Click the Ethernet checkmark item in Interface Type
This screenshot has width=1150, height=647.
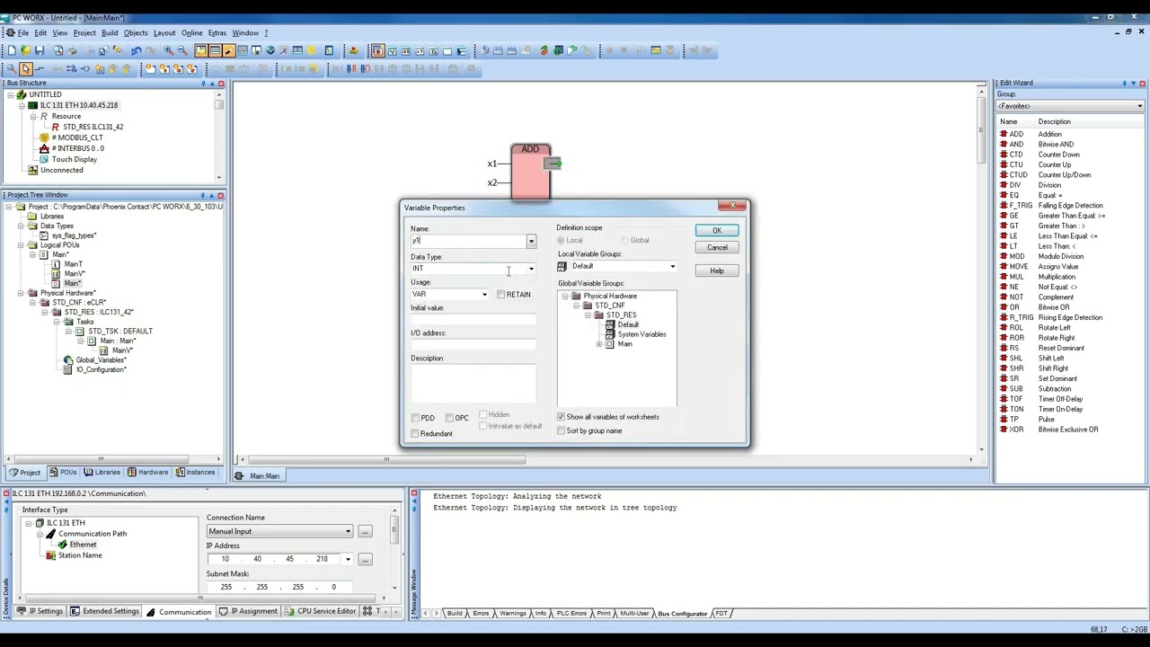[x=76, y=545]
